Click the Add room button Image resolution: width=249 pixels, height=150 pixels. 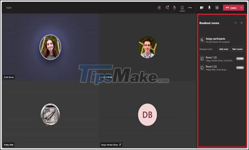pos(224,49)
